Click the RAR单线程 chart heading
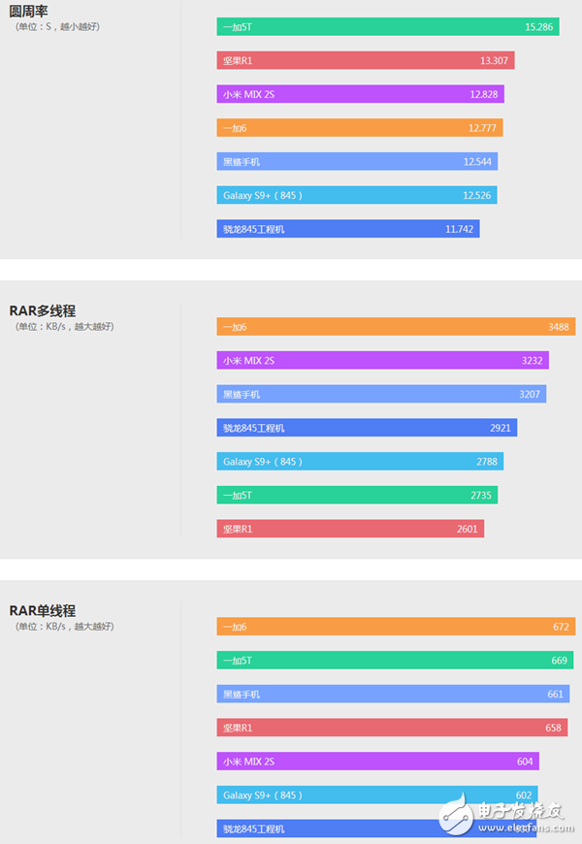Screen dimensions: 582x844 (x=43, y=610)
